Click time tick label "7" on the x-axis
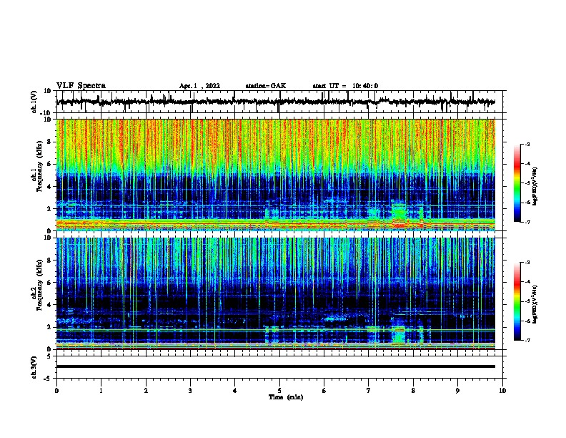566x438 pixels. [x=369, y=390]
